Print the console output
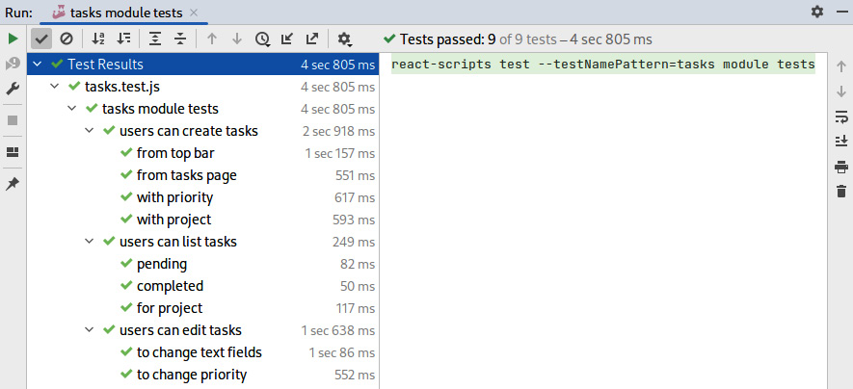 click(x=841, y=167)
